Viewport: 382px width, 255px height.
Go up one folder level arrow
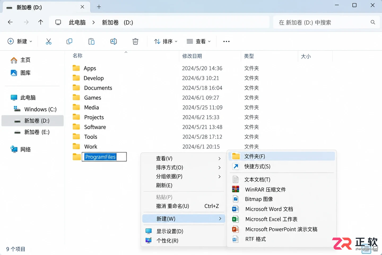41,22
